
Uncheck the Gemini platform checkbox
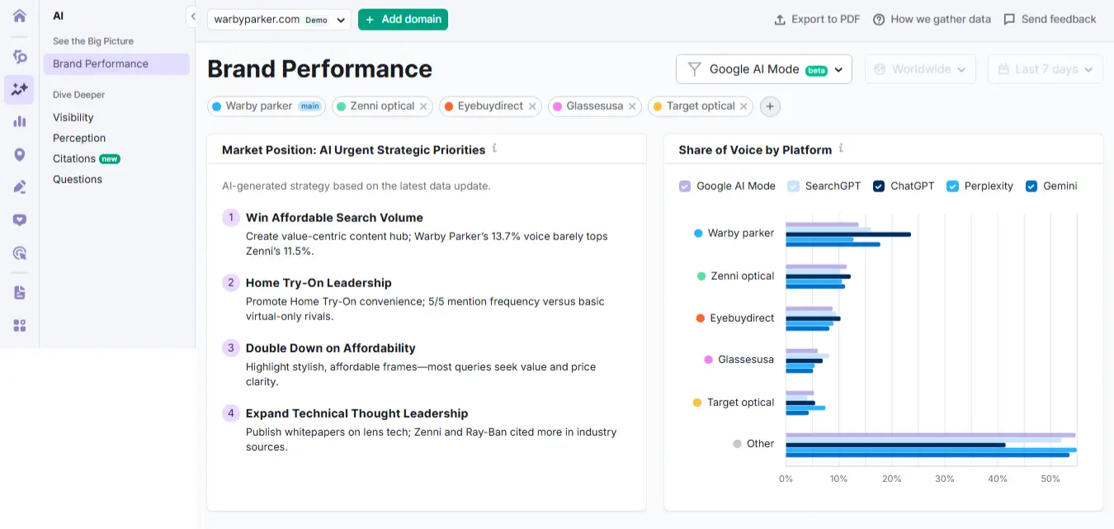pyautogui.click(x=1031, y=186)
